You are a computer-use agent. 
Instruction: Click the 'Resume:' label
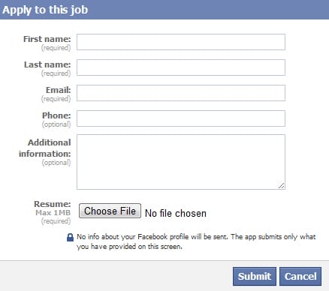tap(53, 204)
